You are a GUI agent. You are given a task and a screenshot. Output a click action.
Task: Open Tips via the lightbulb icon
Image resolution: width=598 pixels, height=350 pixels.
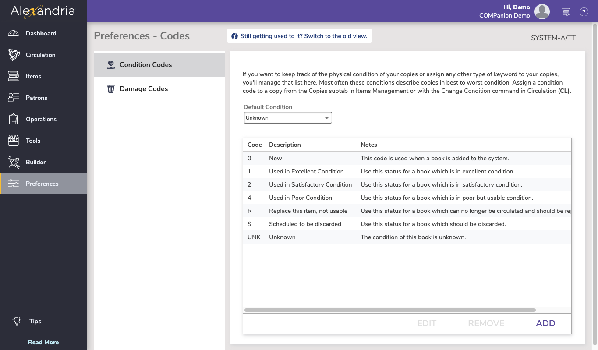pyautogui.click(x=17, y=321)
